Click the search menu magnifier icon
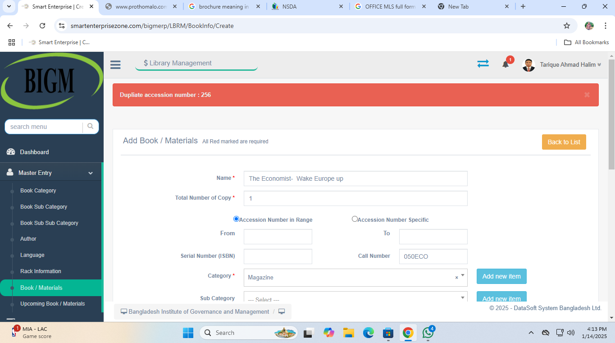Screen dimensions: 615x343 tap(91, 127)
